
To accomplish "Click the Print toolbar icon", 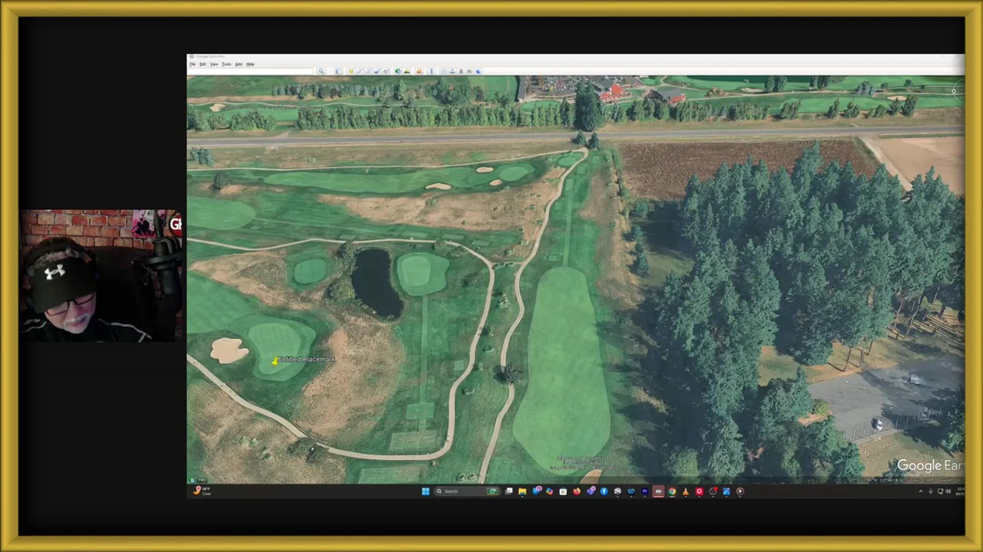I will (x=452, y=71).
